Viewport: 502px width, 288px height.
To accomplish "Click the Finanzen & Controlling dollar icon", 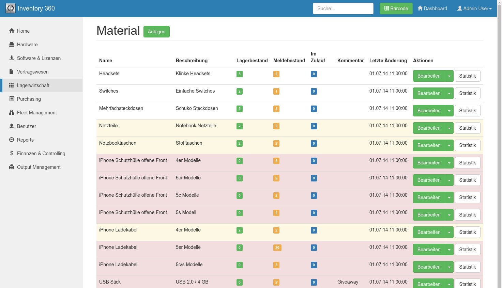I will [x=12, y=154].
